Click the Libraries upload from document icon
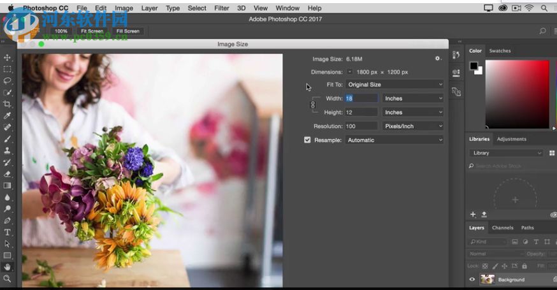This screenshot has height=290, width=557. click(x=484, y=214)
